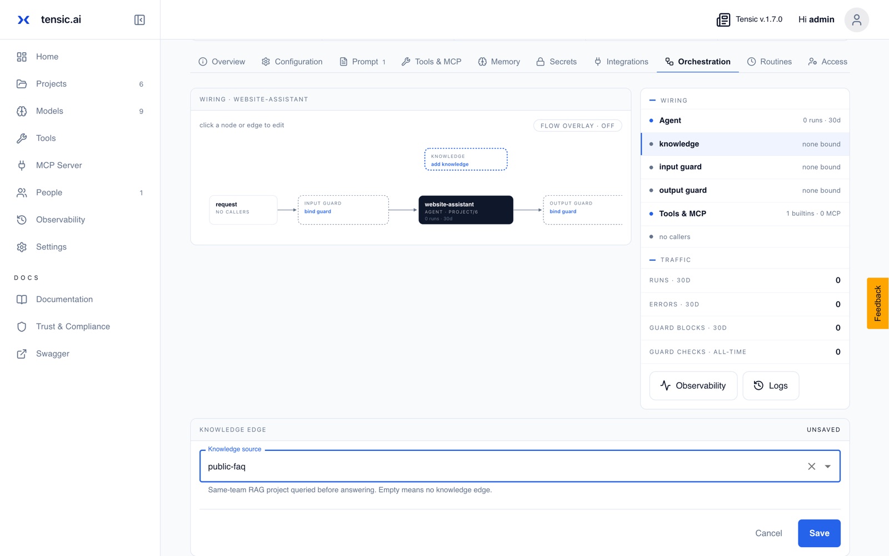Click the Models brain icon
This screenshot has height=556, width=889.
[x=22, y=111]
